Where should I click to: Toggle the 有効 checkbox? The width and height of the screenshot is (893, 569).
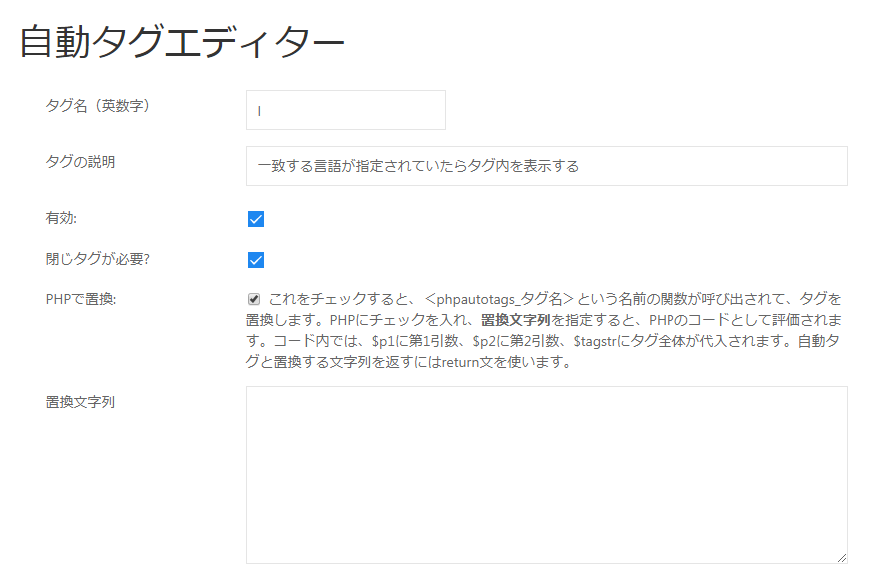[x=256, y=219]
